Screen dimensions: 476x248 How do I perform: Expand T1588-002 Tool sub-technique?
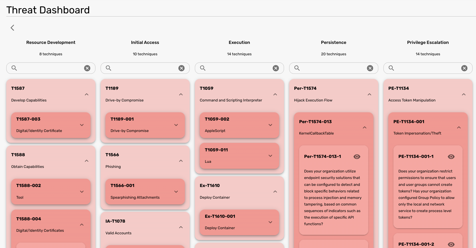click(x=82, y=192)
